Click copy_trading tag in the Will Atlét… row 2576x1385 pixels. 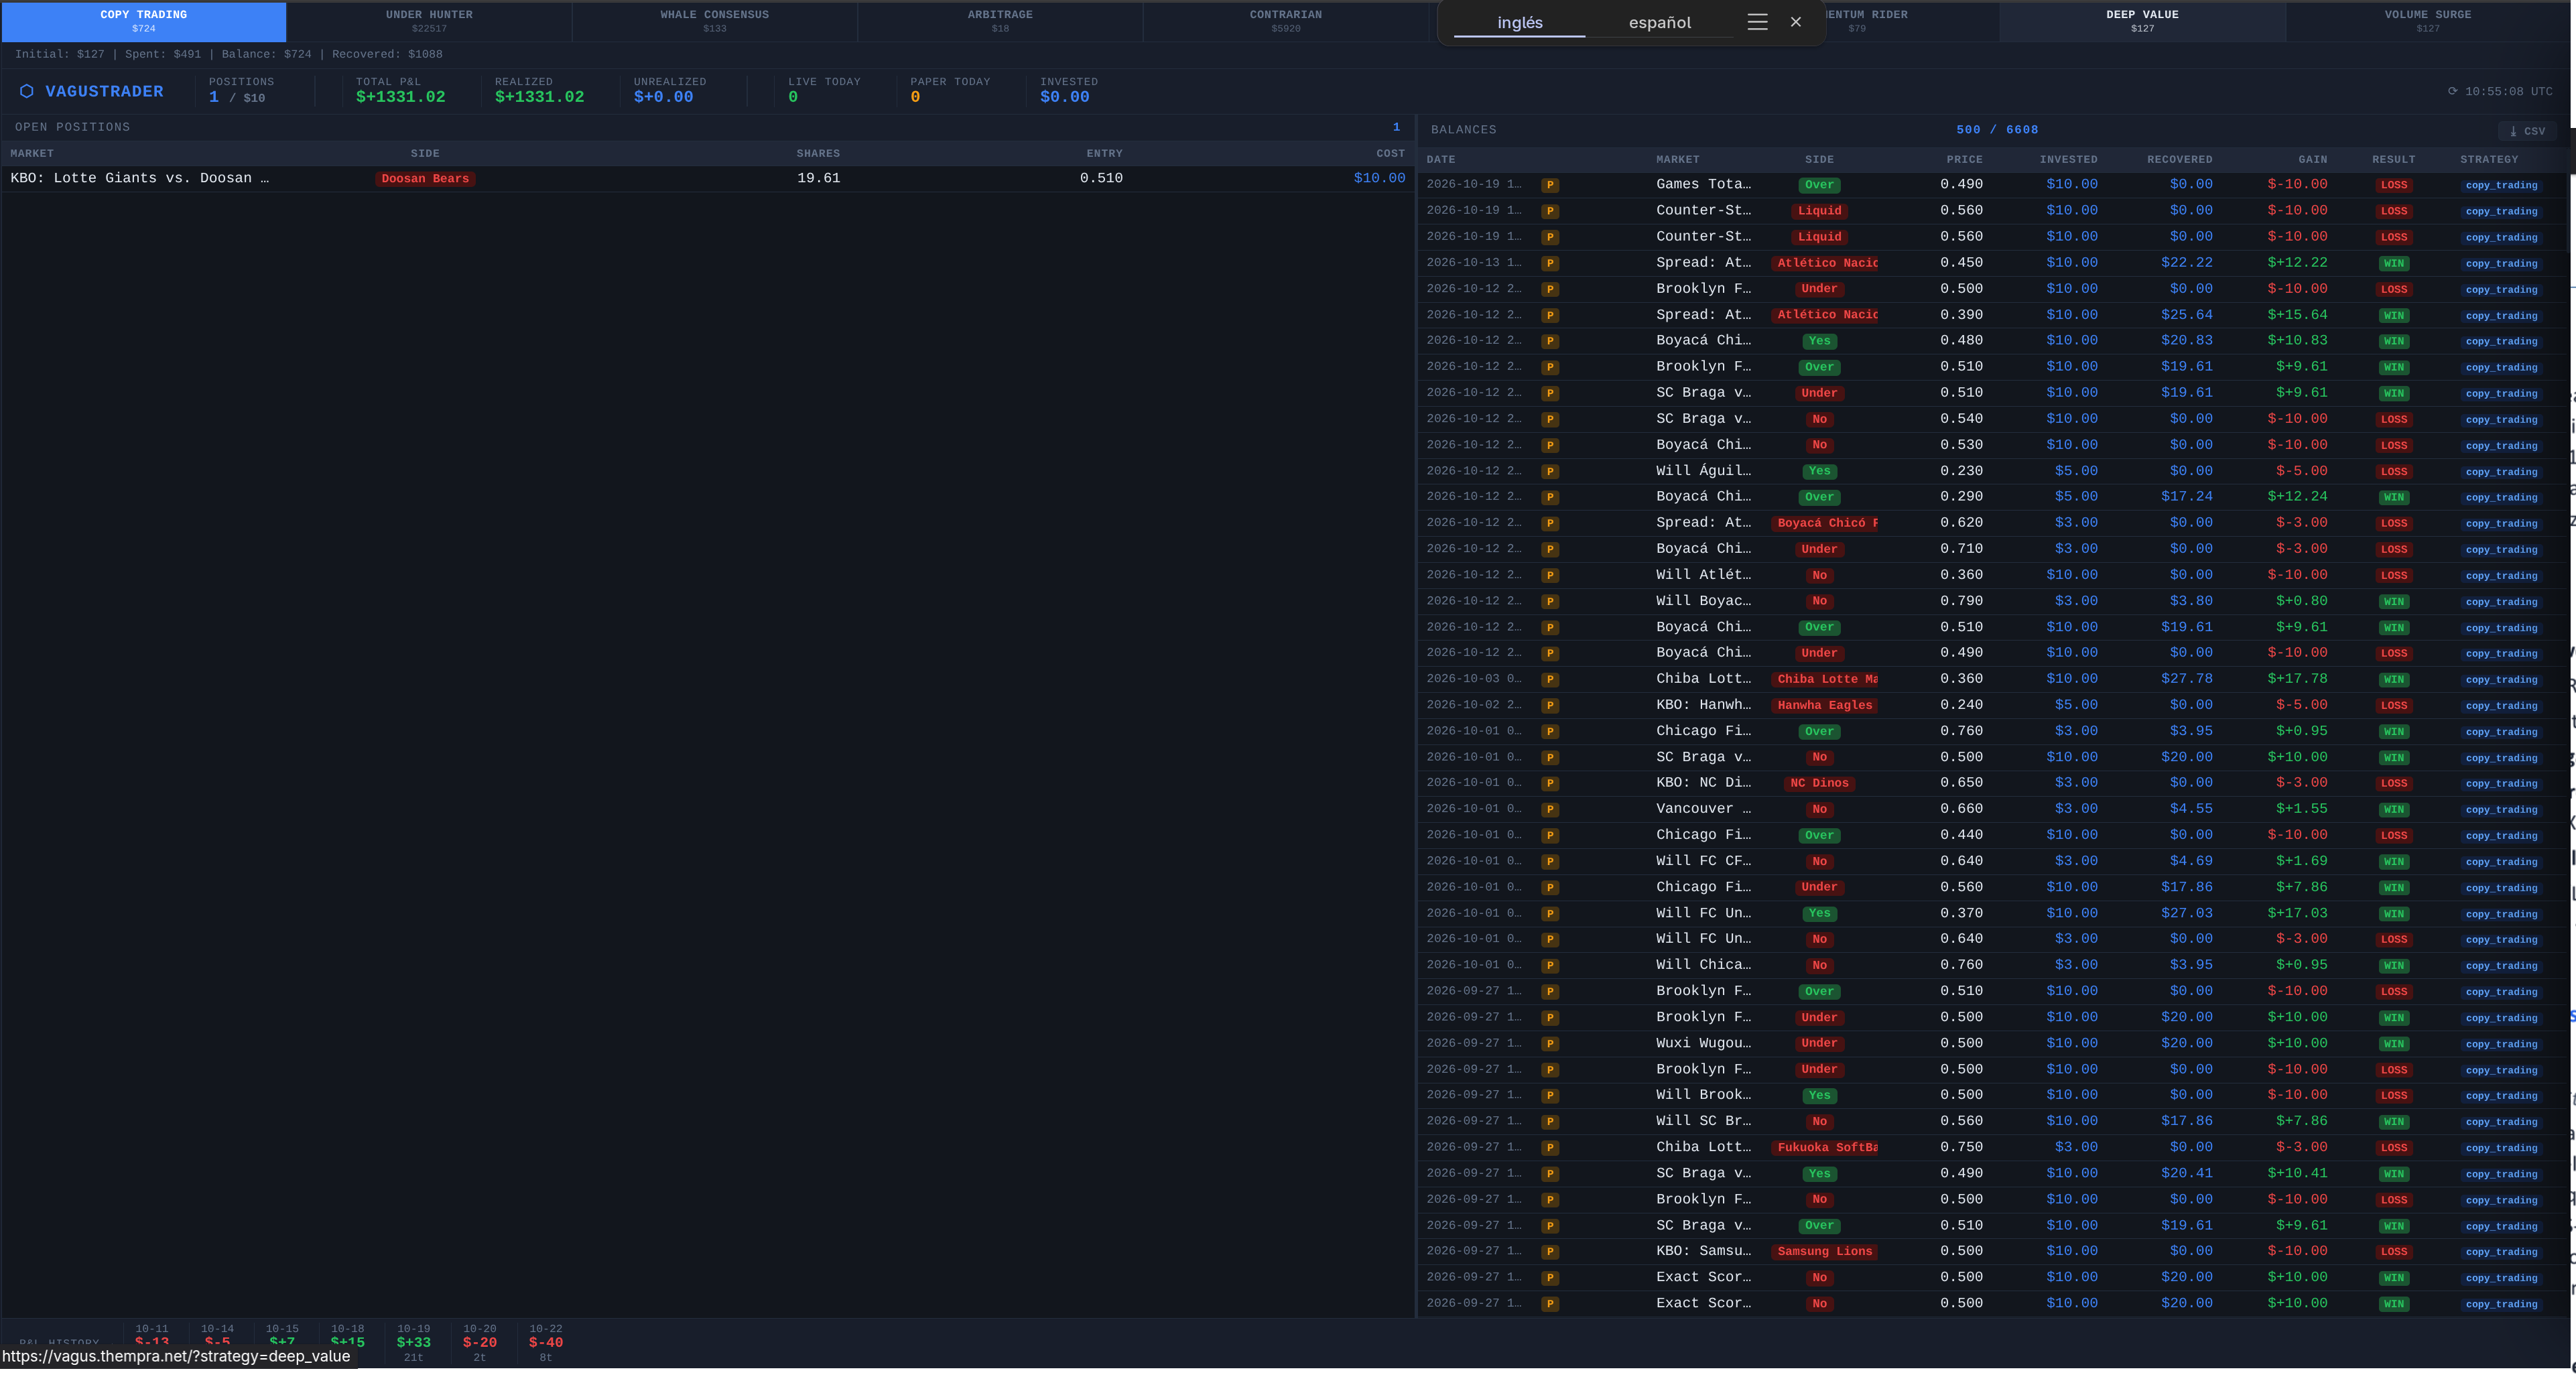click(x=2501, y=576)
